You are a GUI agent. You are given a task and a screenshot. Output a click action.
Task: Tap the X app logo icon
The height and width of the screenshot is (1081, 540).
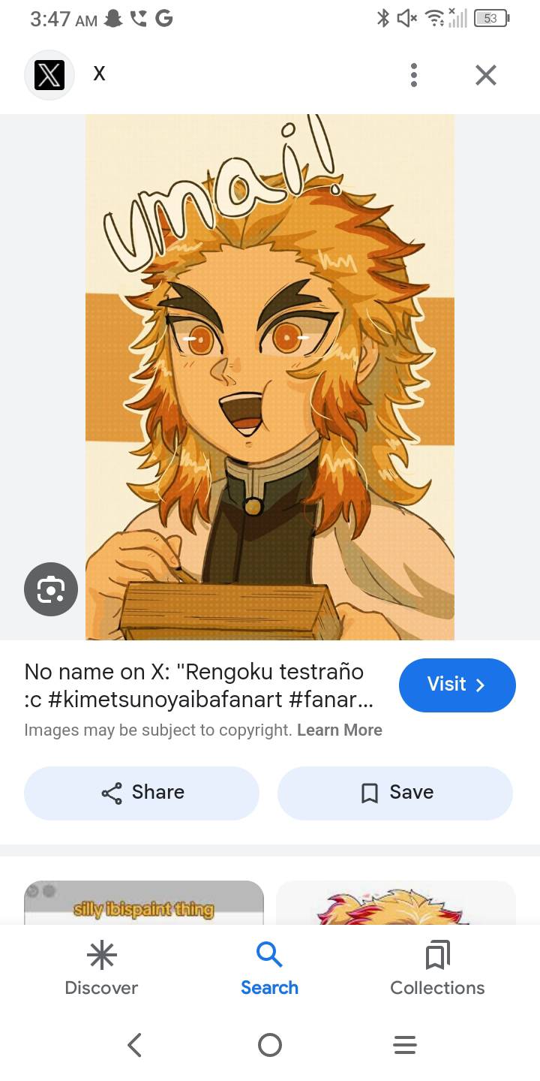[49, 75]
